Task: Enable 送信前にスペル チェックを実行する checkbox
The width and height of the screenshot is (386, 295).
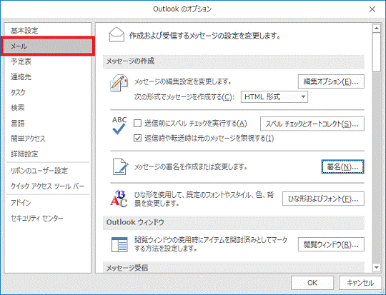Action: 137,123
